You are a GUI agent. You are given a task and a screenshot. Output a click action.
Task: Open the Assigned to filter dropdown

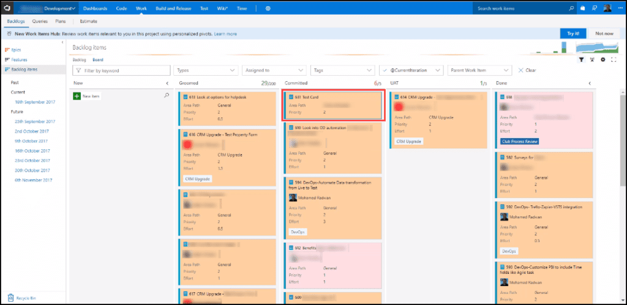(274, 70)
